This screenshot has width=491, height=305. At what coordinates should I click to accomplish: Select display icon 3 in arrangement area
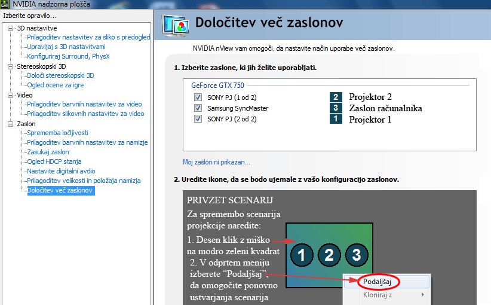357,255
